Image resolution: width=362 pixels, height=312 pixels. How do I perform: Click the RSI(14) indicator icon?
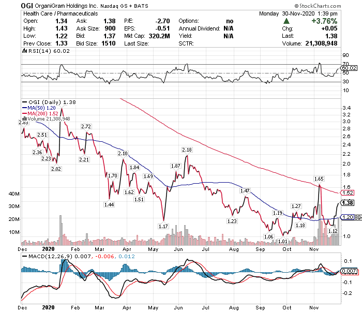(24, 51)
